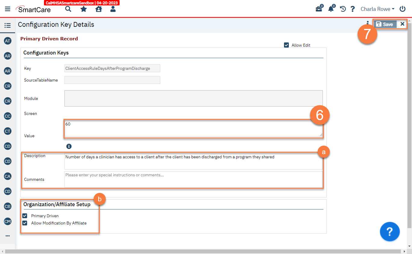Click inside the Comments field
412x254 pixels.
pos(193,179)
